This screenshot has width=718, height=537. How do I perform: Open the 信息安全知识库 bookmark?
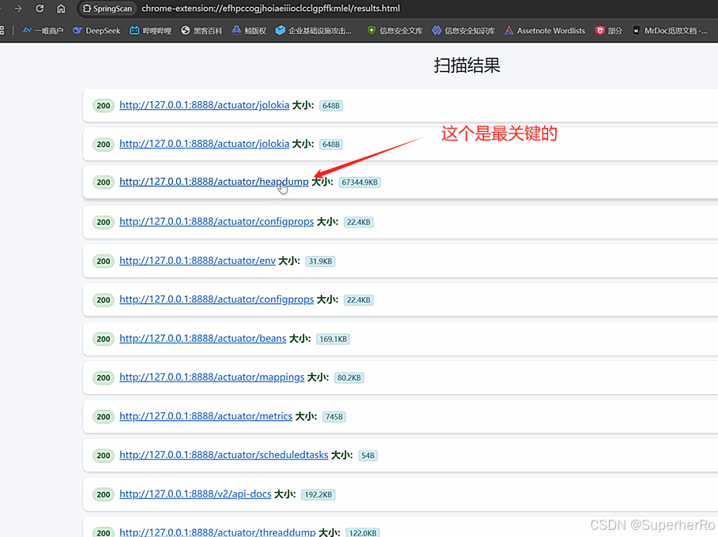tap(464, 31)
